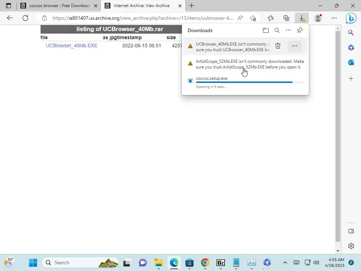
Task: Open the profile account icon
Action: [x=318, y=18]
